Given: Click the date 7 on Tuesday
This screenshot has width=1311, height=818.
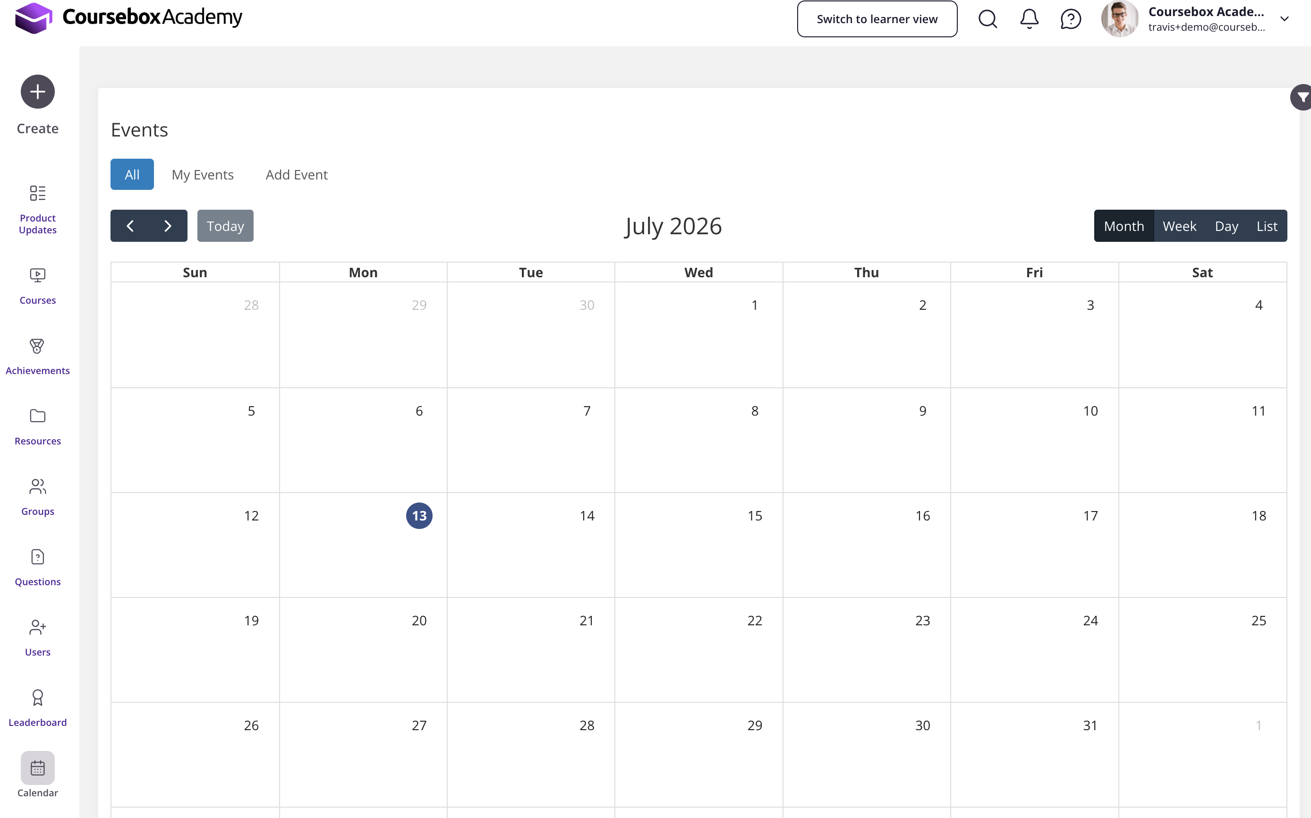Looking at the screenshot, I should click(587, 410).
